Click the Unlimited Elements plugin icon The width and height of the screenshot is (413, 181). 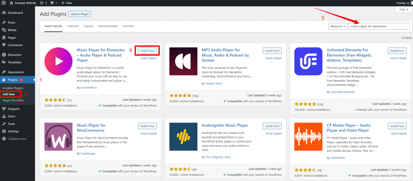pos(308,61)
